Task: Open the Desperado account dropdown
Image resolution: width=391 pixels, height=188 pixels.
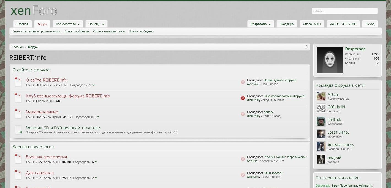Action: (260, 24)
